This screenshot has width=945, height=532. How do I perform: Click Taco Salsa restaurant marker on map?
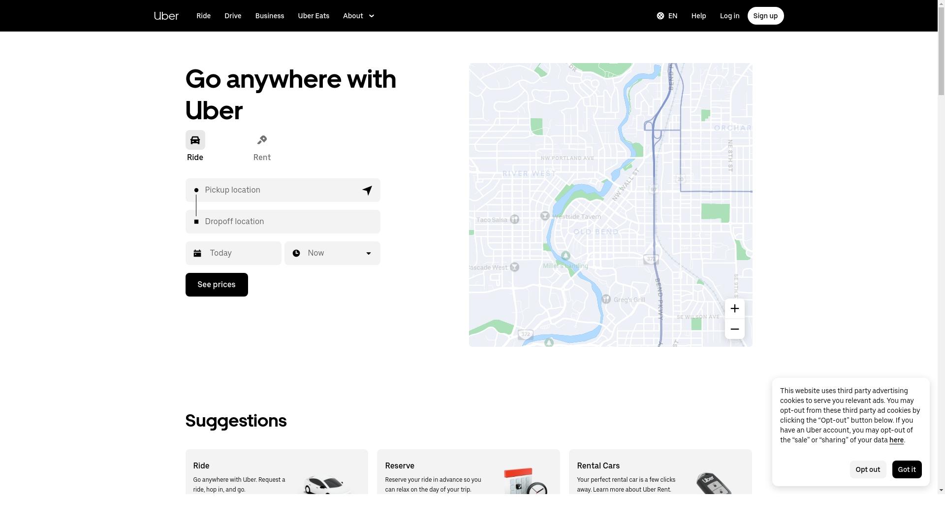pyautogui.click(x=514, y=219)
